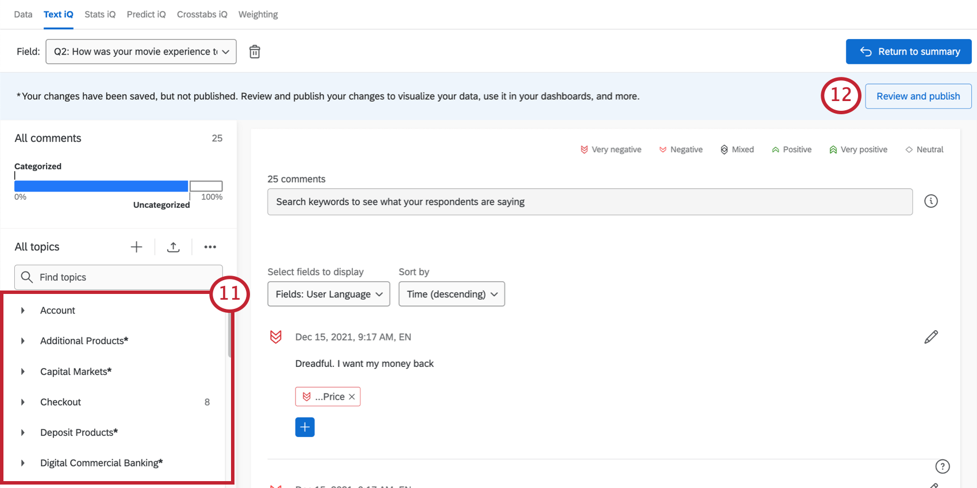Expand the Account topic
The image size is (977, 488).
(23, 311)
